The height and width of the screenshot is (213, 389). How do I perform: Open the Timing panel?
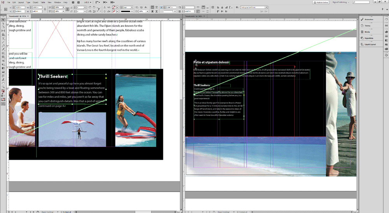(367, 26)
